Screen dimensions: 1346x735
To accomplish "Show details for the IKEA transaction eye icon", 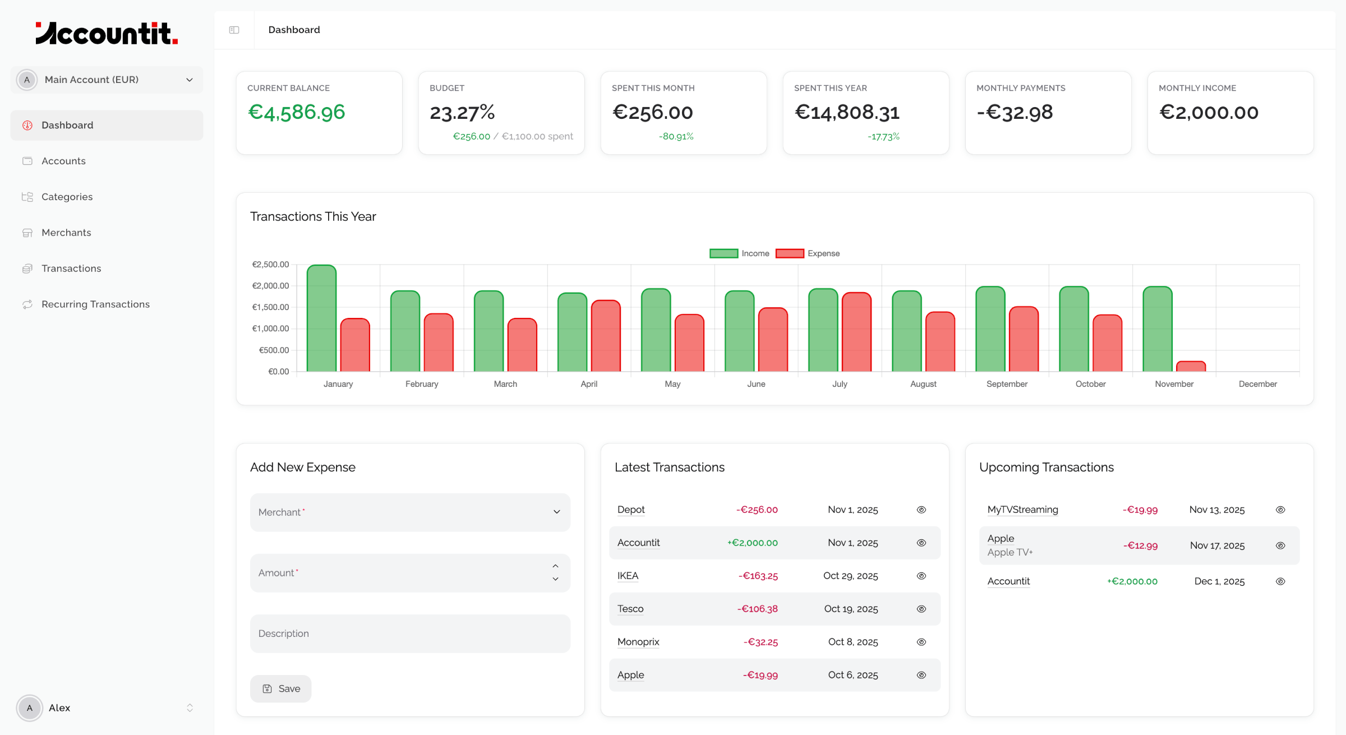I will point(921,575).
